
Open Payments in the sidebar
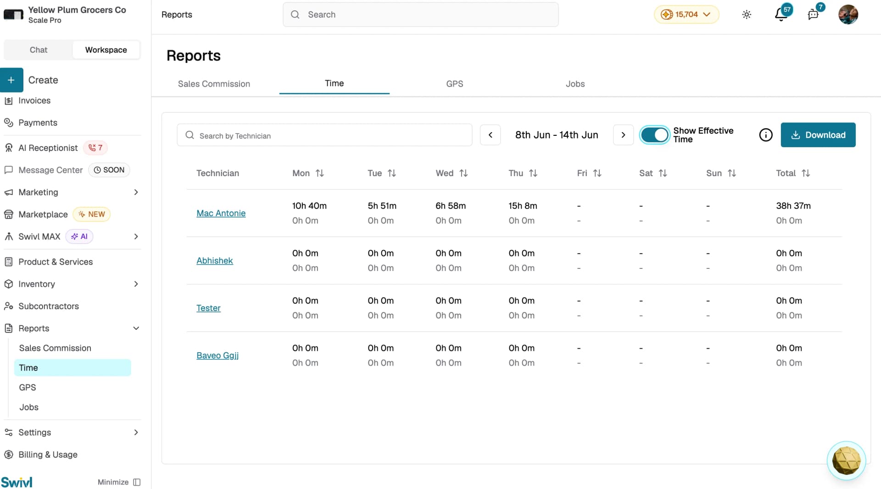point(38,122)
